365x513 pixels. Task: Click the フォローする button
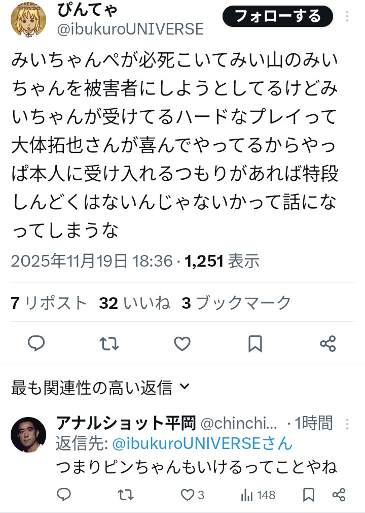pyautogui.click(x=278, y=17)
